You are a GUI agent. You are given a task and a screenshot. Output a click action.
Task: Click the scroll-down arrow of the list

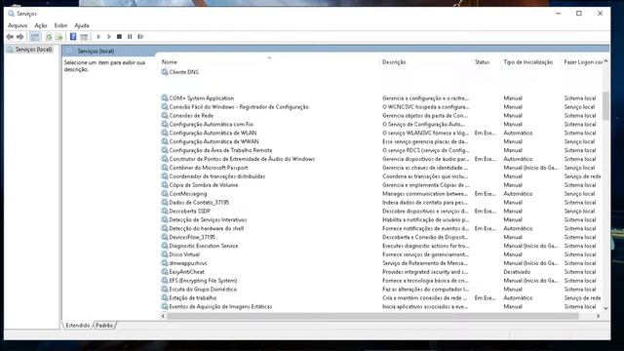click(605, 308)
